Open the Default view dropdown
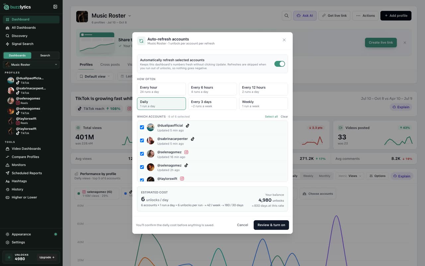Image resolution: width=425 pixels, height=266 pixels. 95,76
